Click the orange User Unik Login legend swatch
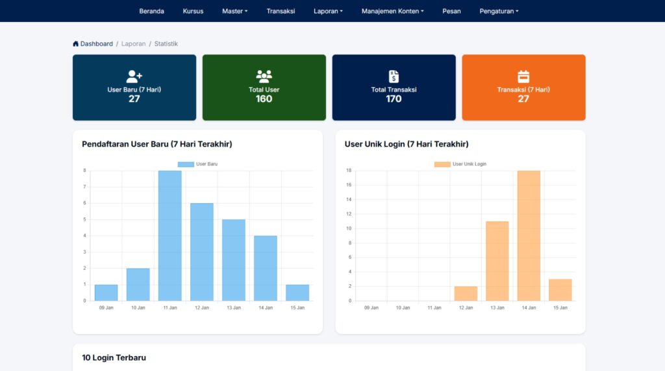This screenshot has height=371, width=665. pos(442,164)
